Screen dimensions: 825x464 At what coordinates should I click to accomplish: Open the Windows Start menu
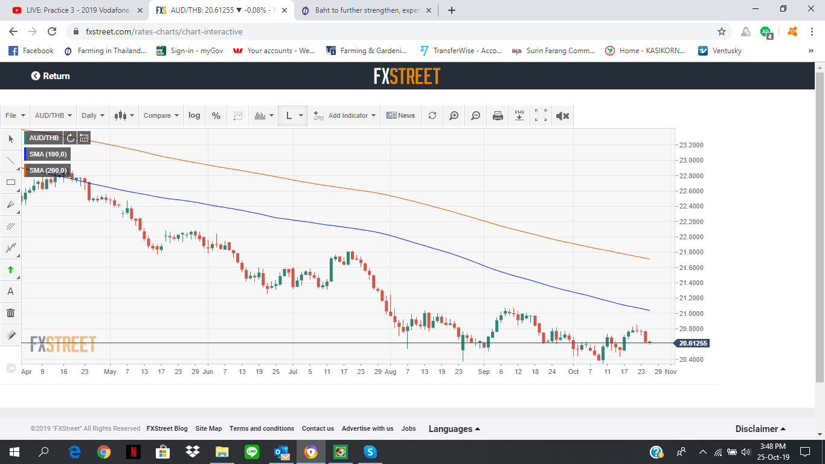[x=14, y=452]
